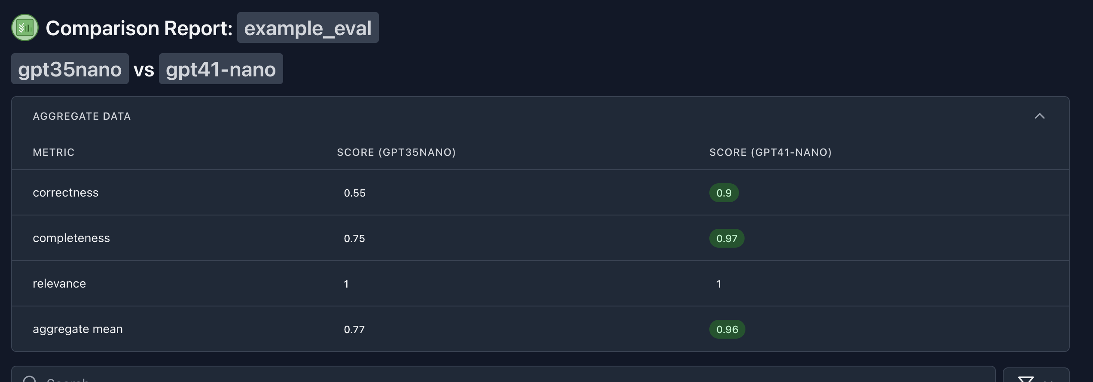Click the SCORE (GPT35NANO) column header
Screen dimensions: 1093x382
pos(396,152)
